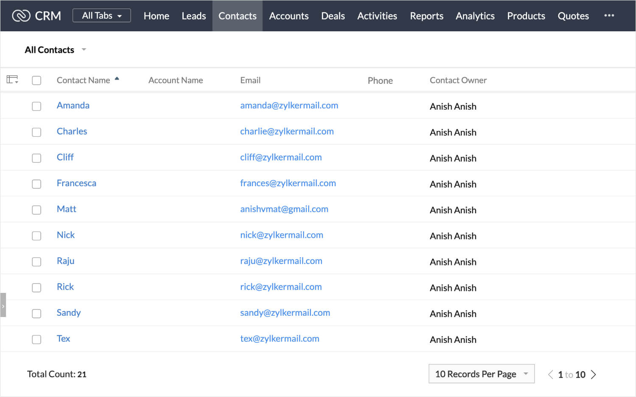Viewport: 636px width, 397px height.
Task: Open the 10 Records Per Page dropdown
Action: click(481, 374)
